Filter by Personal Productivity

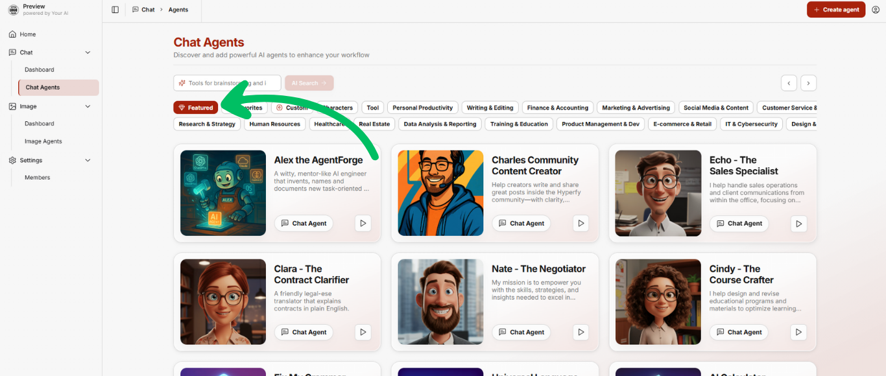tap(423, 108)
